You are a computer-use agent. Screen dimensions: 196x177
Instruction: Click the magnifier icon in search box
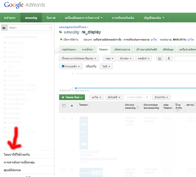[50, 28]
